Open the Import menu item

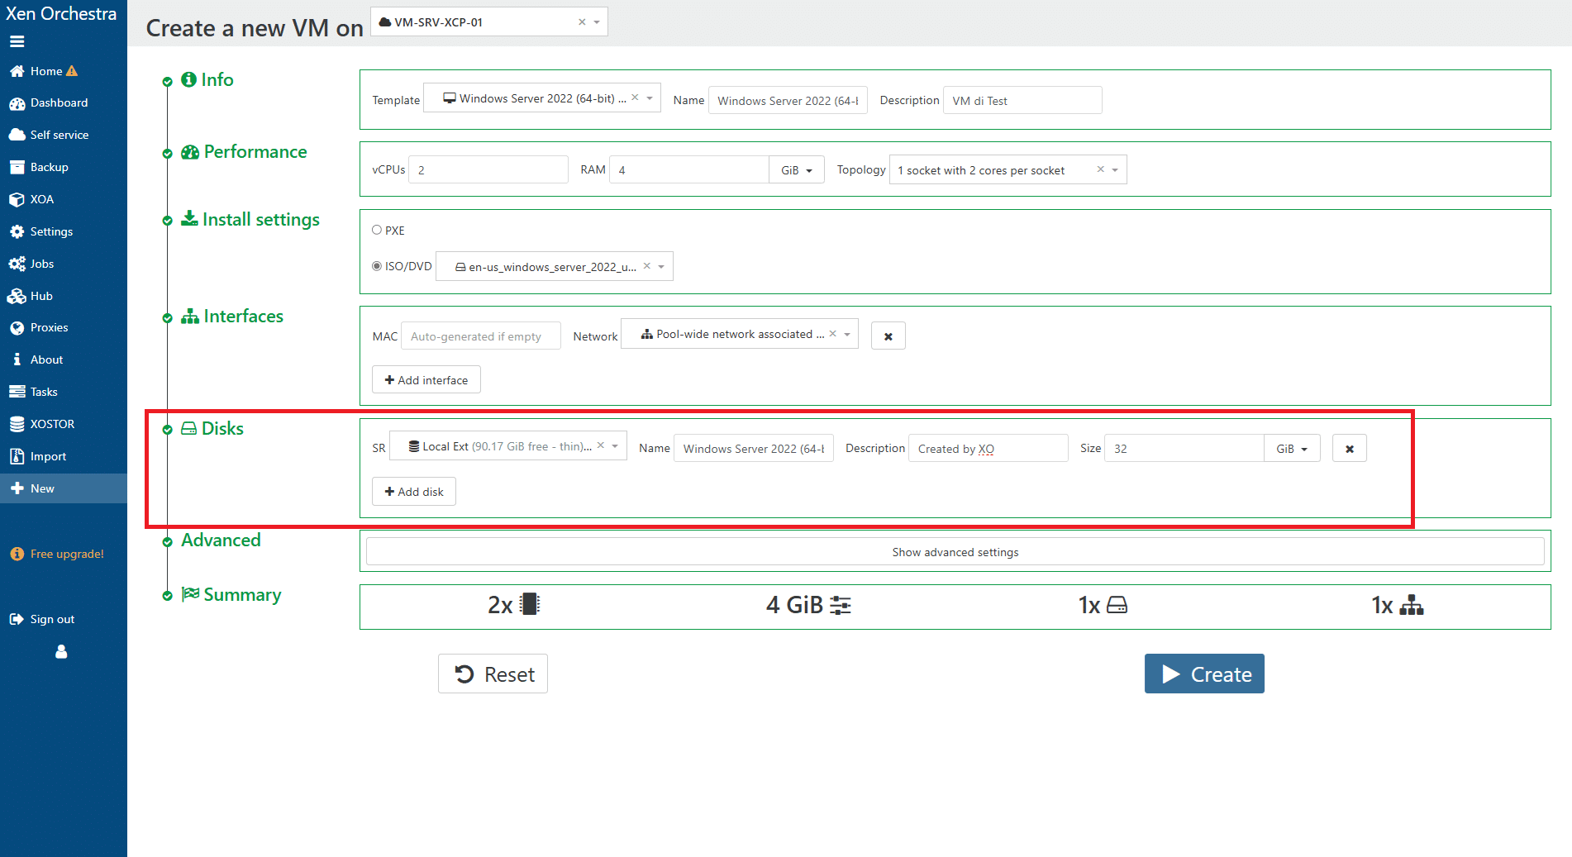tap(64, 456)
